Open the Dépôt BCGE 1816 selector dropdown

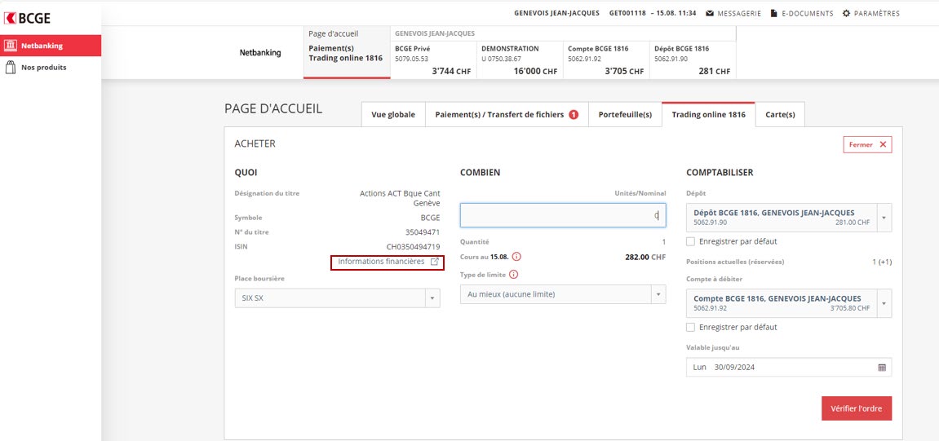pos(789,217)
